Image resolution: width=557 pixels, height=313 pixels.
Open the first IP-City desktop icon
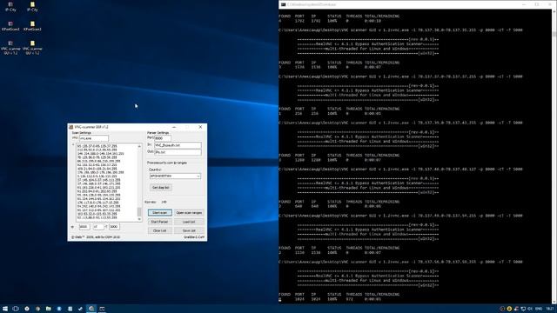[10, 7]
